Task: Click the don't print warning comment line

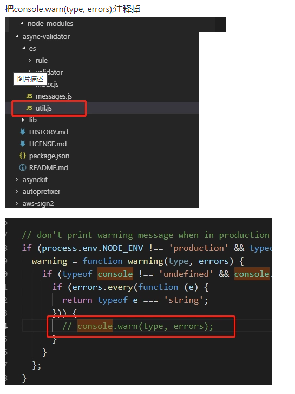Action: (146, 235)
